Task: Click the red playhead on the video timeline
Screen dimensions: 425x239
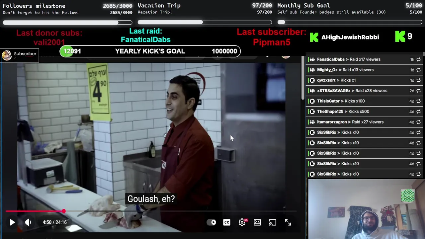Action: coord(63,211)
